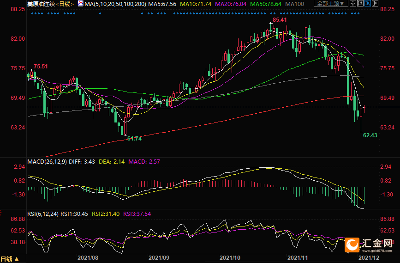Open the 全部主题 theme dropdown
The image size is (400, 263).
tap(331, 4)
